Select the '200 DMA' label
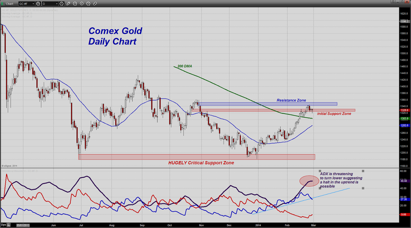The width and height of the screenshot is (411, 228). click(185, 66)
